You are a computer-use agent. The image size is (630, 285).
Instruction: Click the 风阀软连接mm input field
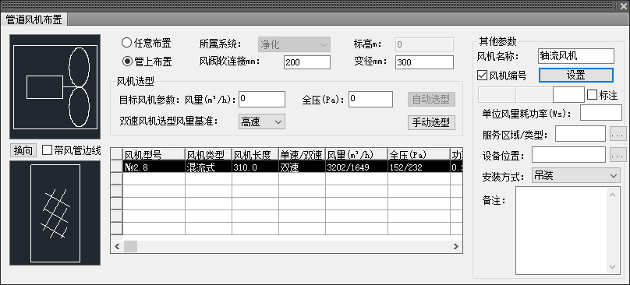307,62
